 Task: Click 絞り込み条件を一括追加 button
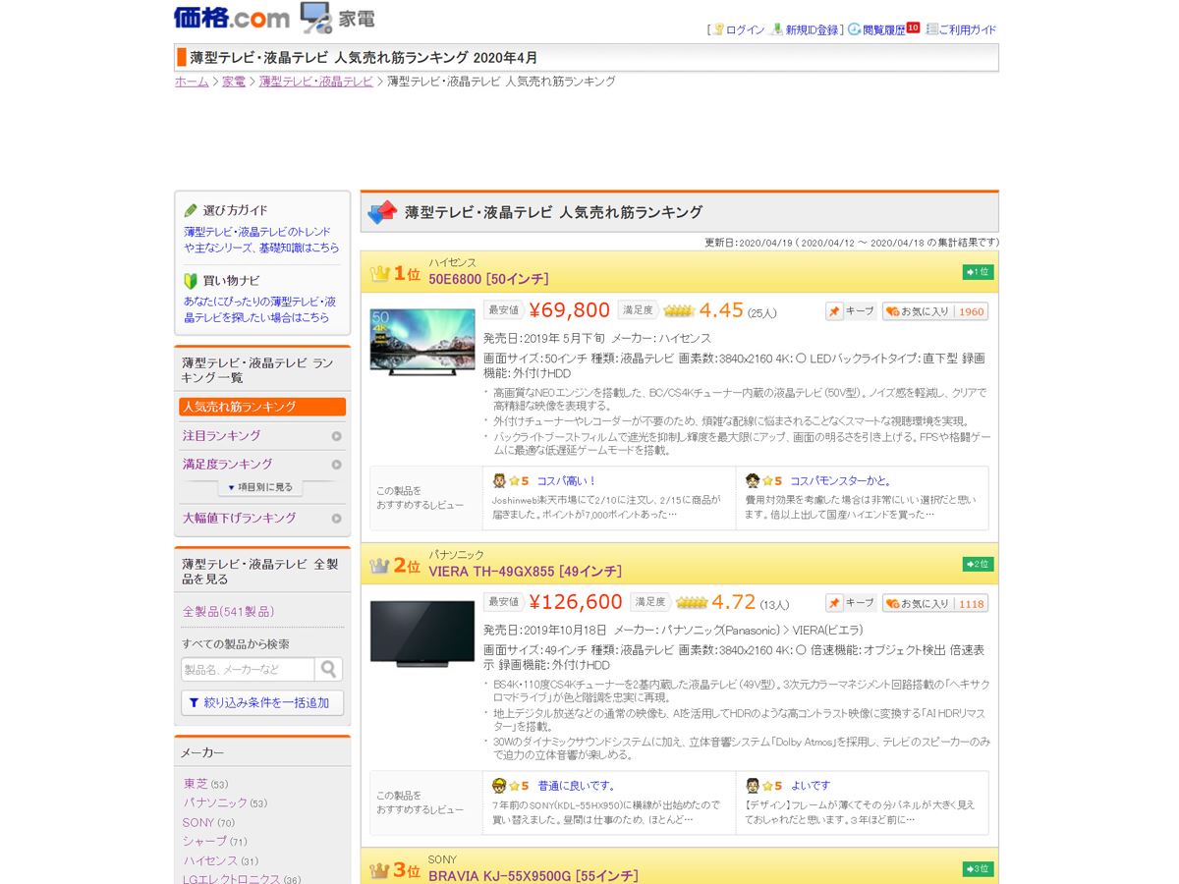(262, 702)
